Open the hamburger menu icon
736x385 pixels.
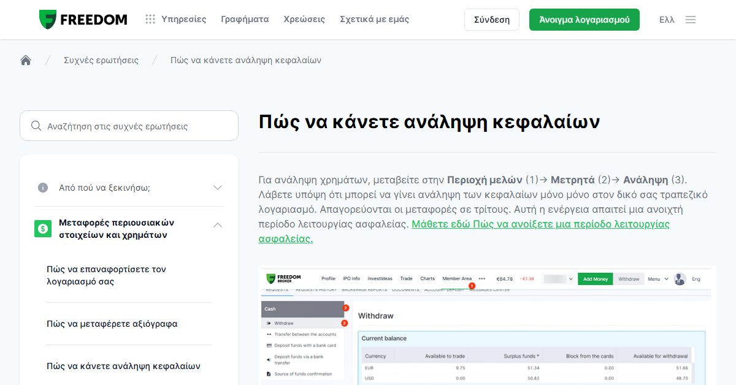691,20
